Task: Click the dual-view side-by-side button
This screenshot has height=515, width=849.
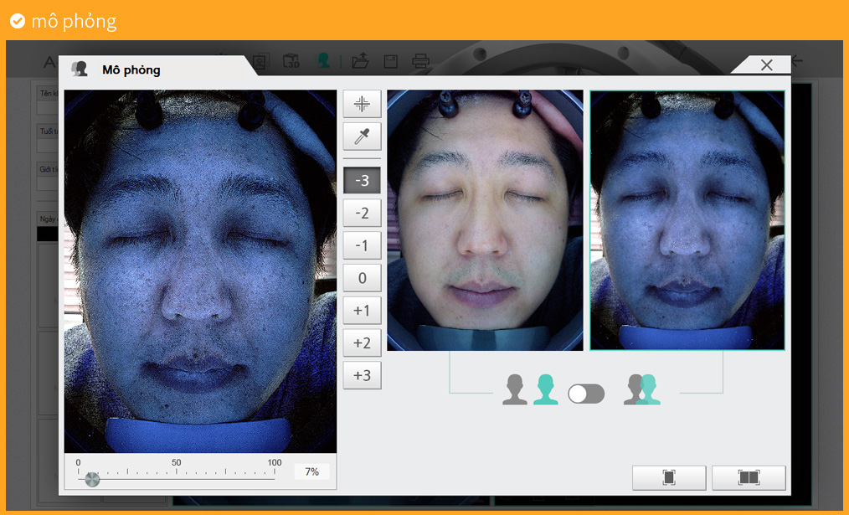Action: pos(749,477)
